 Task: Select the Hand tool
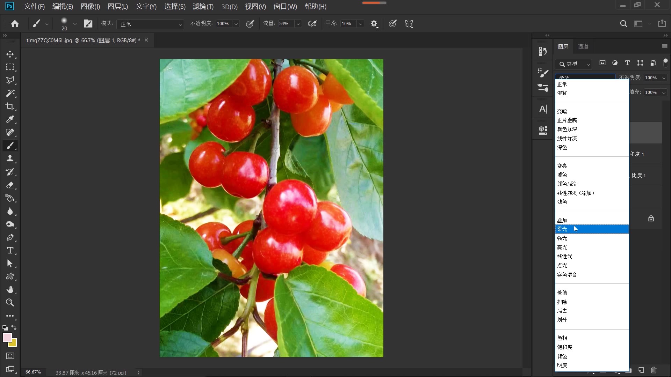click(10, 290)
